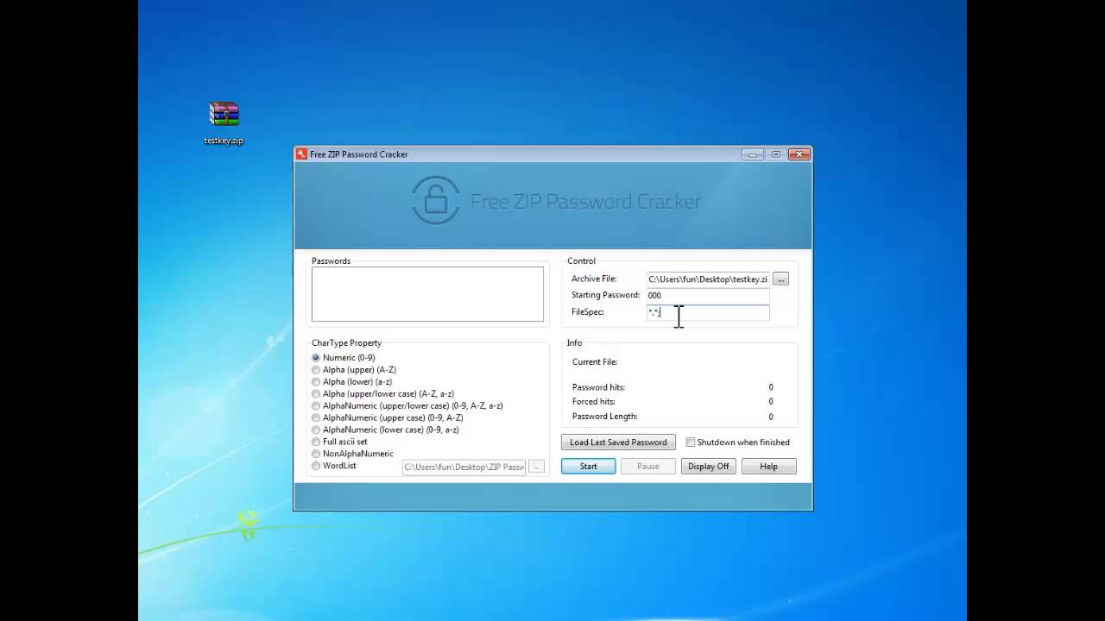The height and width of the screenshot is (621, 1105).
Task: Click 'Free ZIP Password Cracker' banner title
Action: pos(585,202)
